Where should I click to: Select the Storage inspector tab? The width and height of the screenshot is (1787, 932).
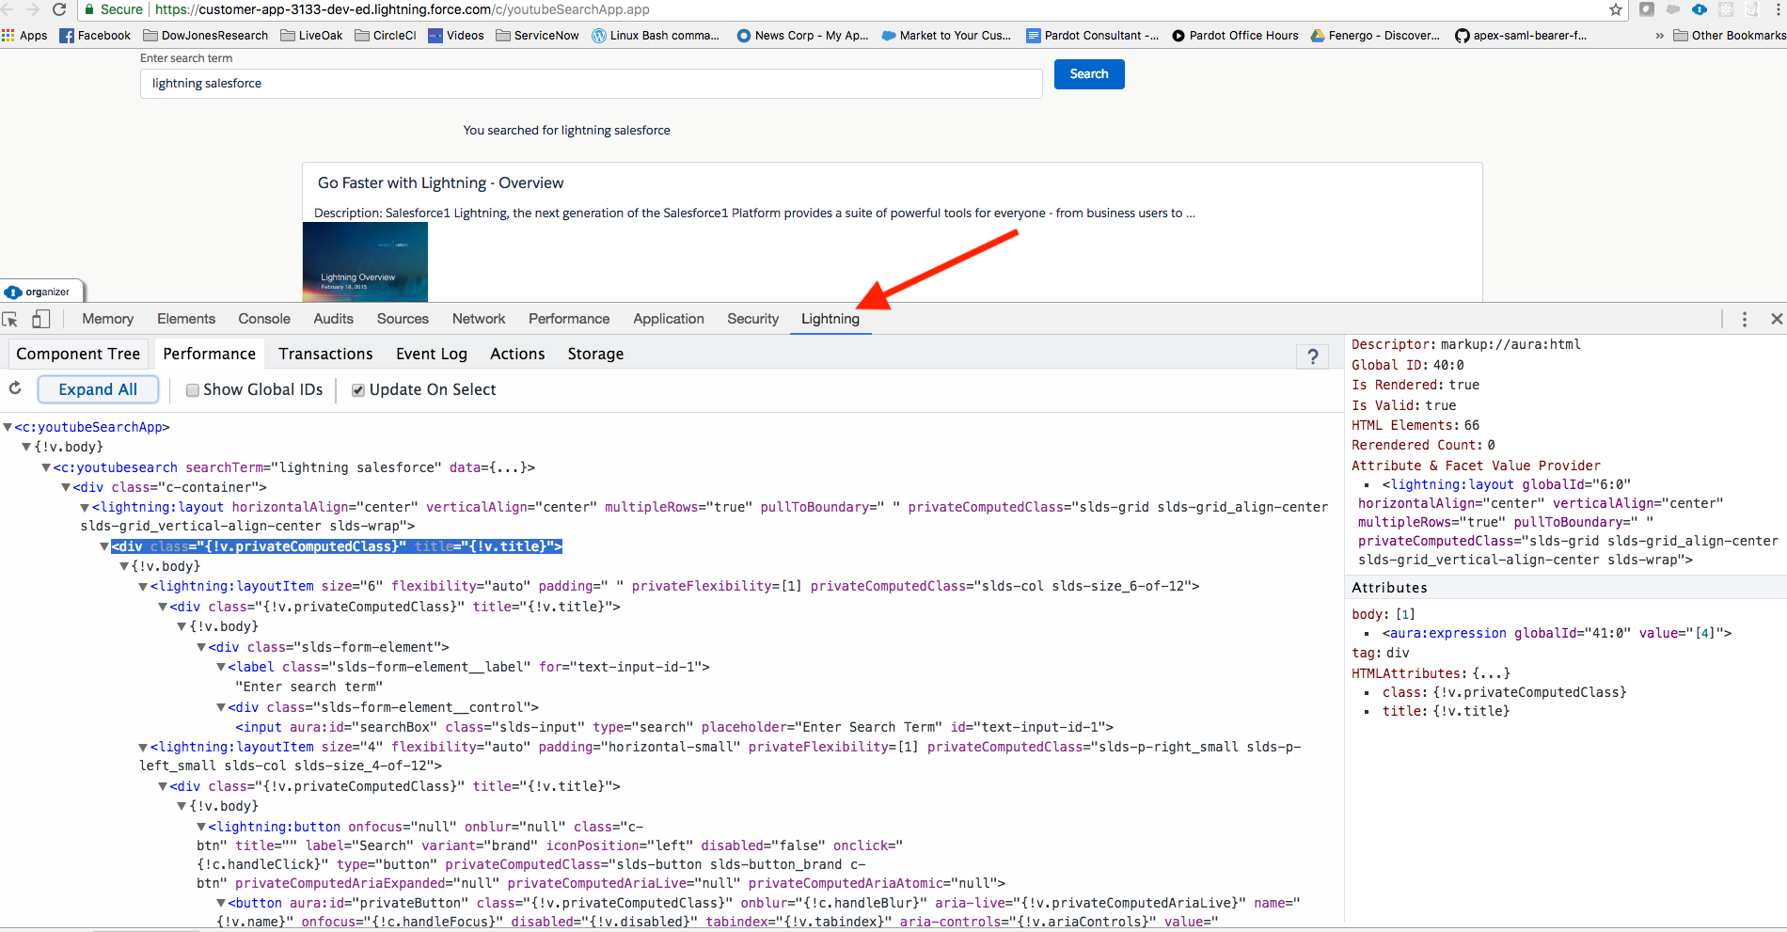tap(595, 354)
